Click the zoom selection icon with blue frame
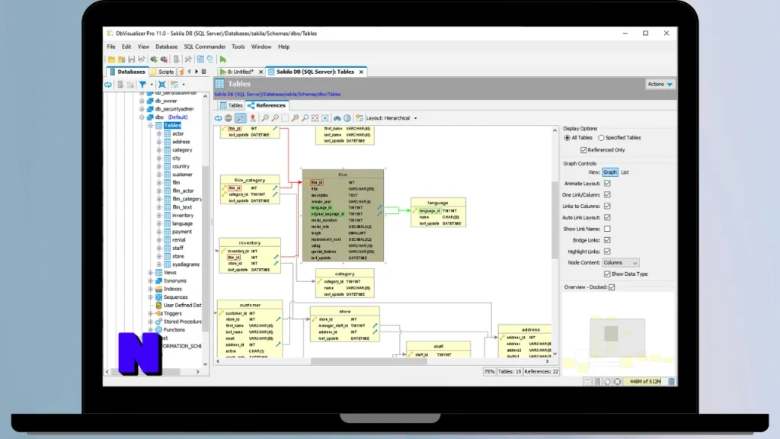Image resolution: width=780 pixels, height=439 pixels. (324, 118)
